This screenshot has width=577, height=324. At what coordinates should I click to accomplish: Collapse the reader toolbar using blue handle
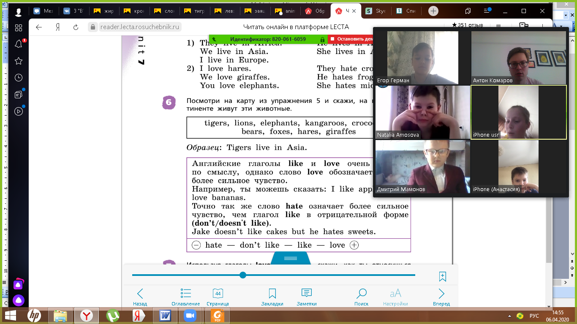pyautogui.click(x=291, y=258)
